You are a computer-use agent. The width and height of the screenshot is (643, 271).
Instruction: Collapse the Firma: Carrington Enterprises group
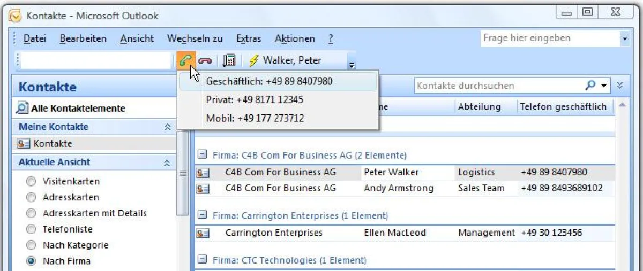[203, 215]
